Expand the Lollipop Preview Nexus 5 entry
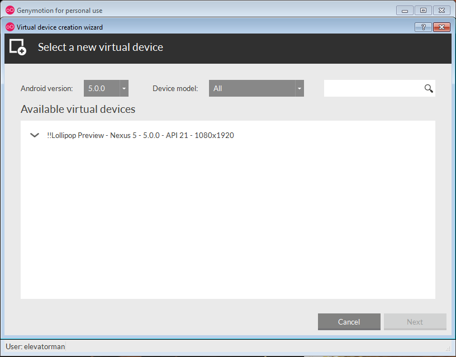 point(35,135)
